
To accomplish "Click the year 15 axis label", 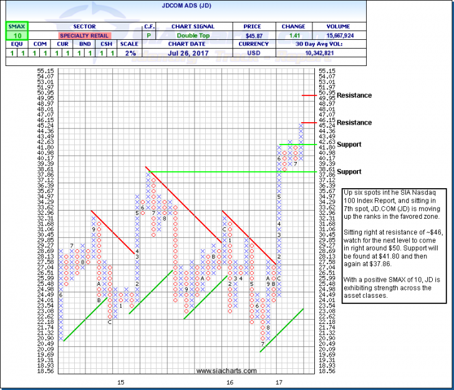I will 120,381.
